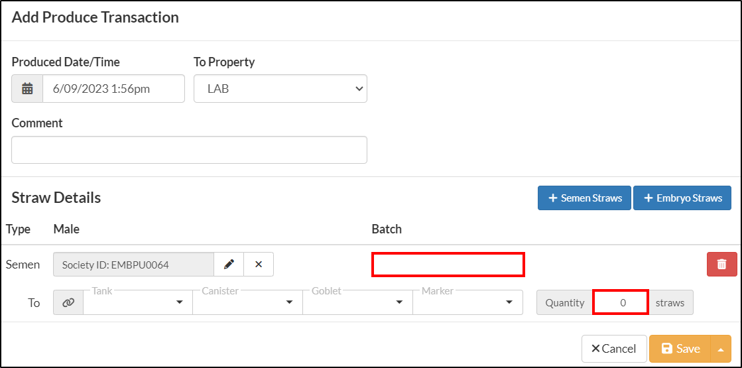Select the Quantity straws number field
The height and width of the screenshot is (368, 742).
point(621,302)
